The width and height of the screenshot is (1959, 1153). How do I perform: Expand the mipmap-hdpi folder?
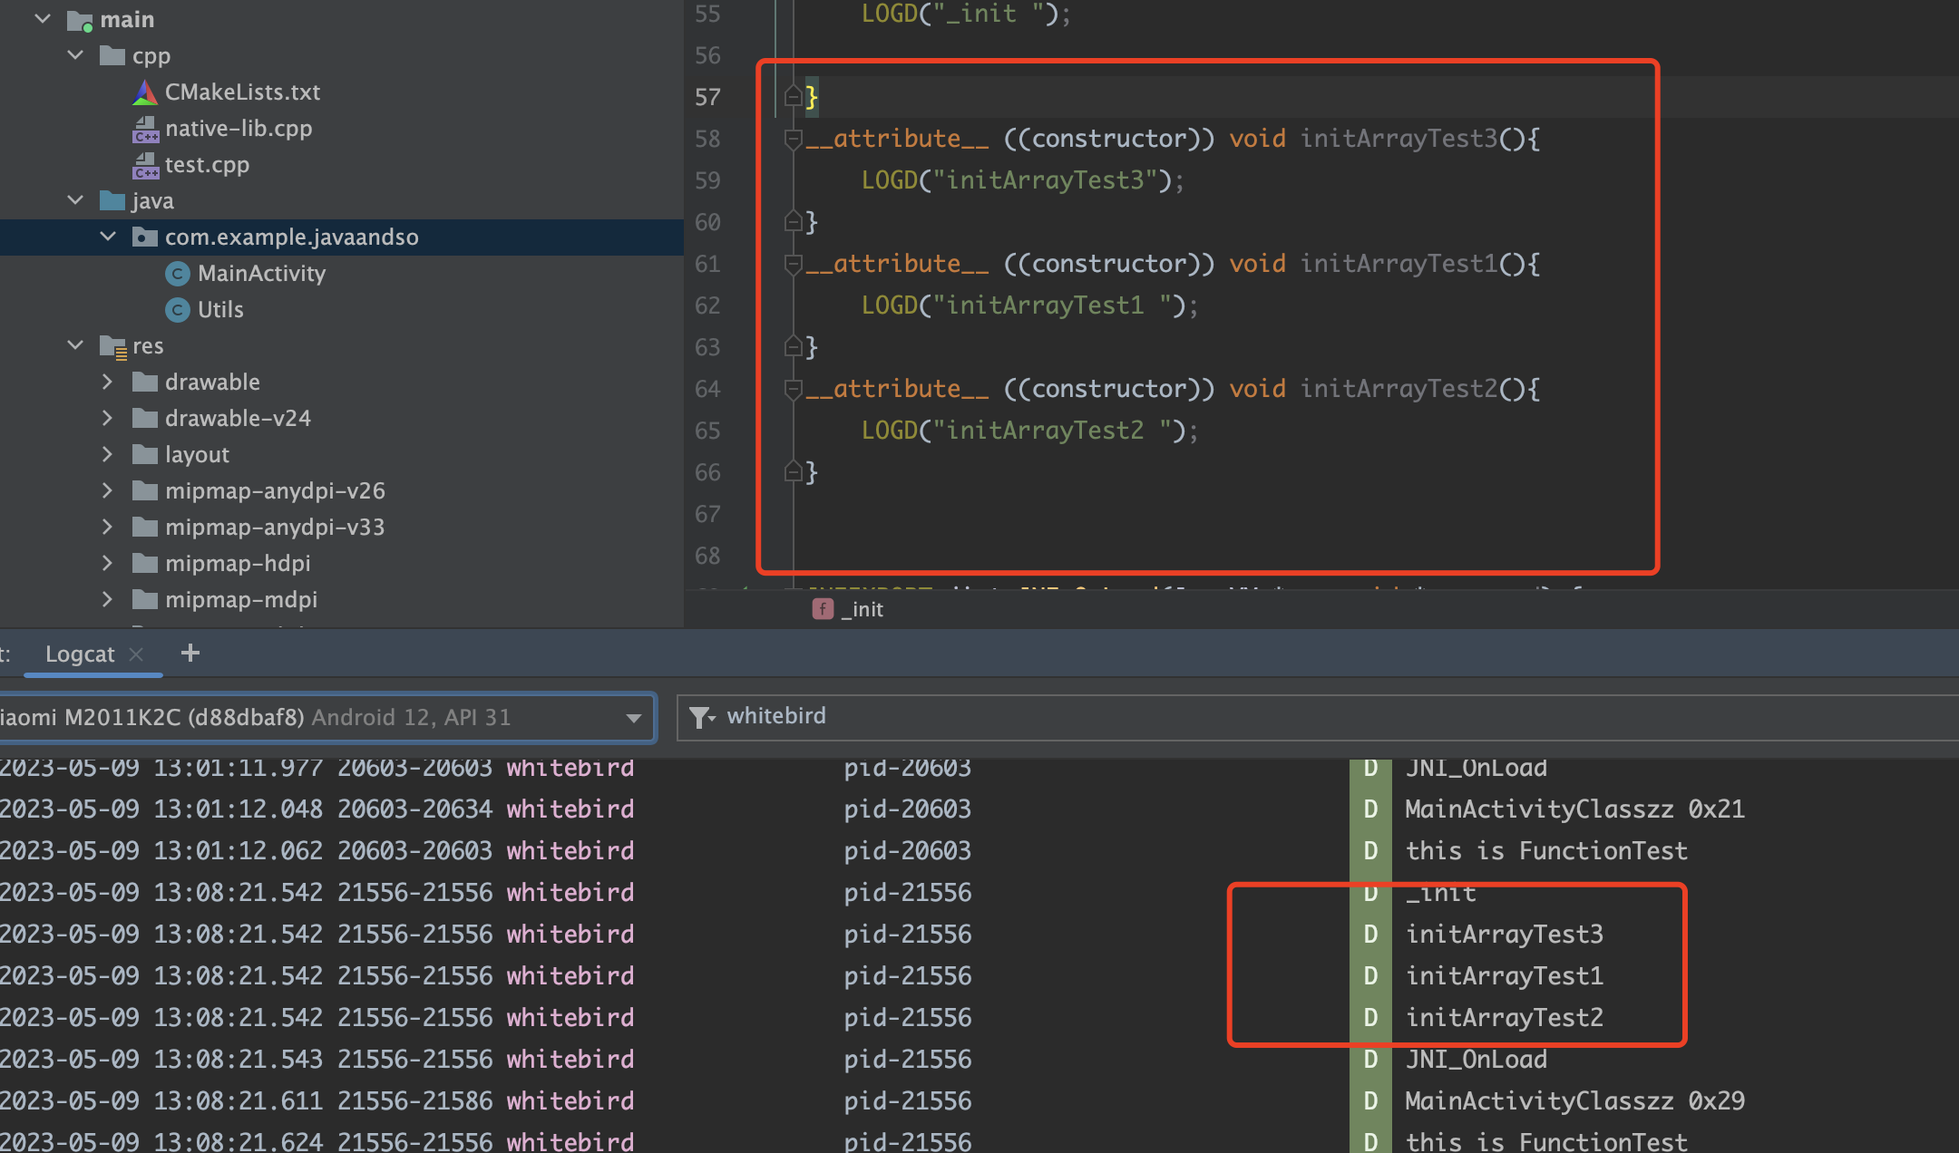[x=108, y=563]
